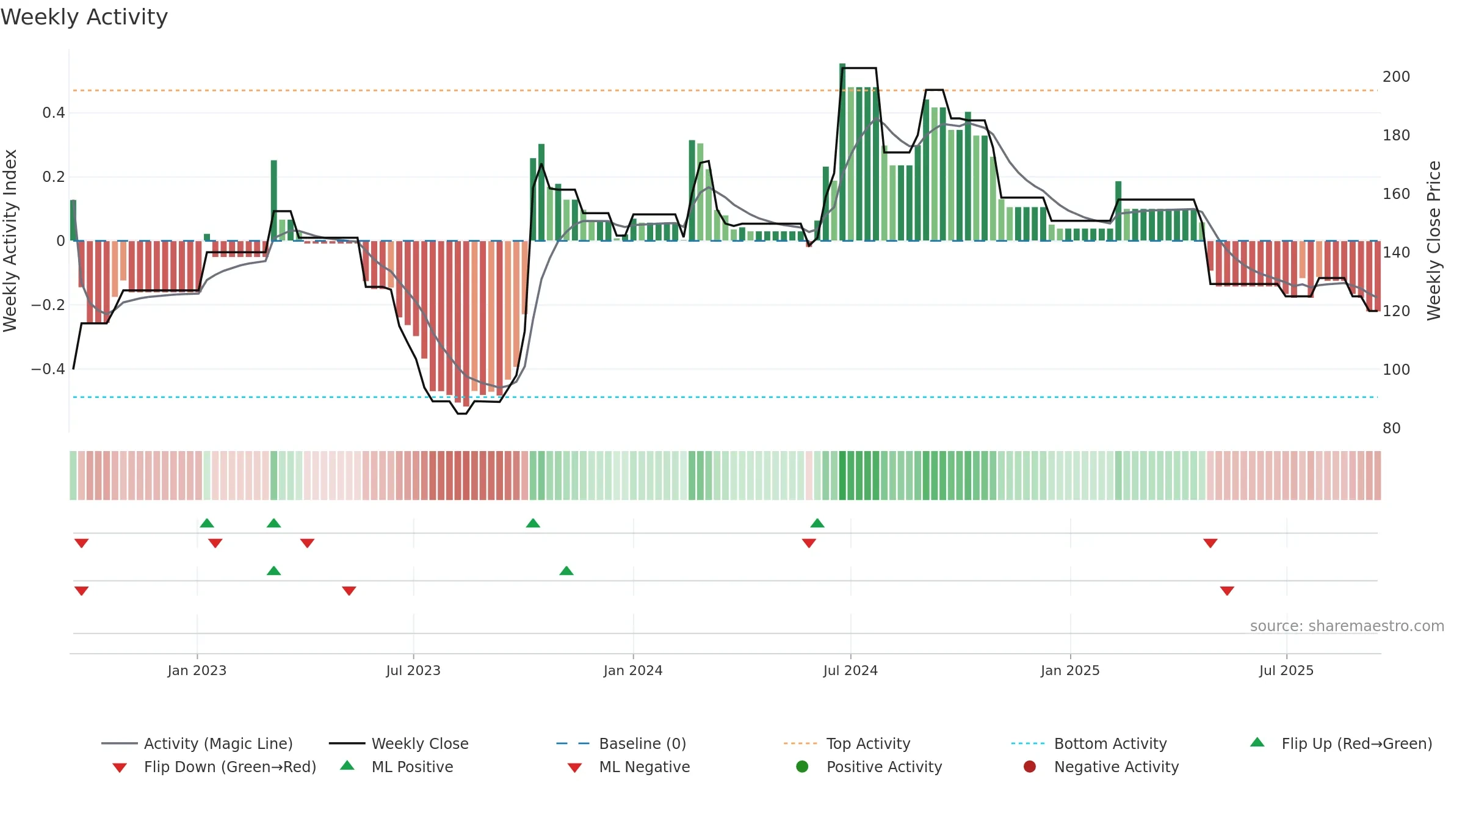The image size is (1465, 824).
Task: Click the Jan 2025 axis label
Action: [x=1070, y=670]
